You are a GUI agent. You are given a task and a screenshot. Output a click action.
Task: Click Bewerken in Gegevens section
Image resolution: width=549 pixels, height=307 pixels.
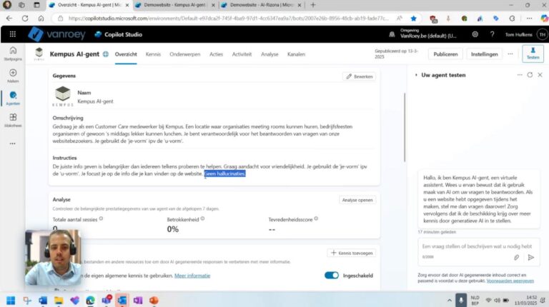(x=360, y=76)
